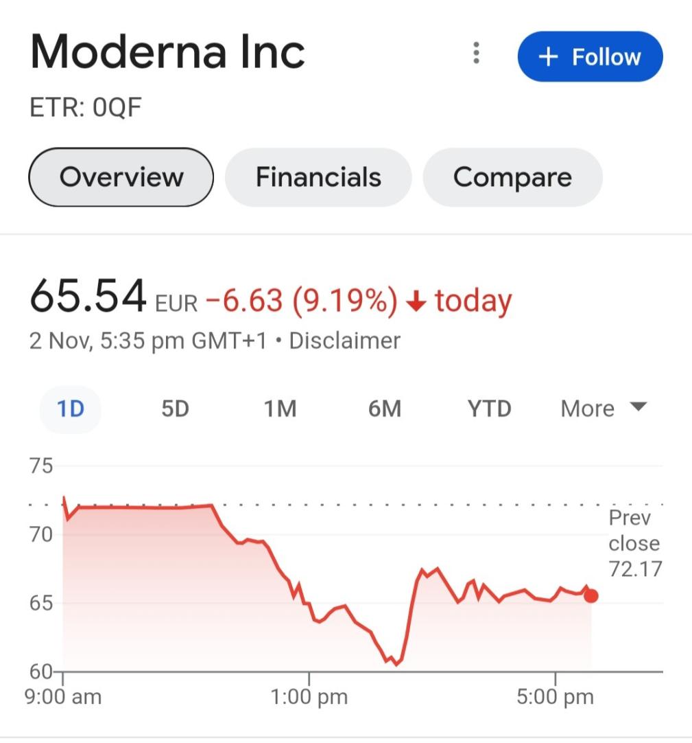The width and height of the screenshot is (692, 743).
Task: Select the 1M time range
Action: [280, 409]
